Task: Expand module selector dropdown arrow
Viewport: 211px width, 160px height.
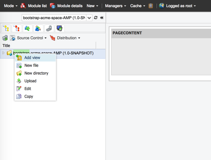Action: point(89,18)
